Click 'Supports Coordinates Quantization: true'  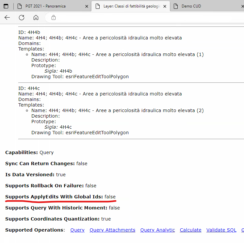(58, 219)
